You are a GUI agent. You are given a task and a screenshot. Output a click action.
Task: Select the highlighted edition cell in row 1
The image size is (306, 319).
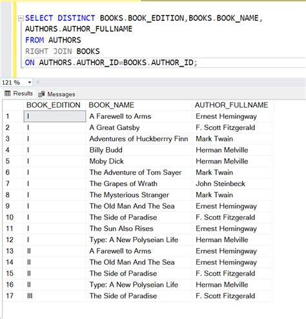point(55,116)
